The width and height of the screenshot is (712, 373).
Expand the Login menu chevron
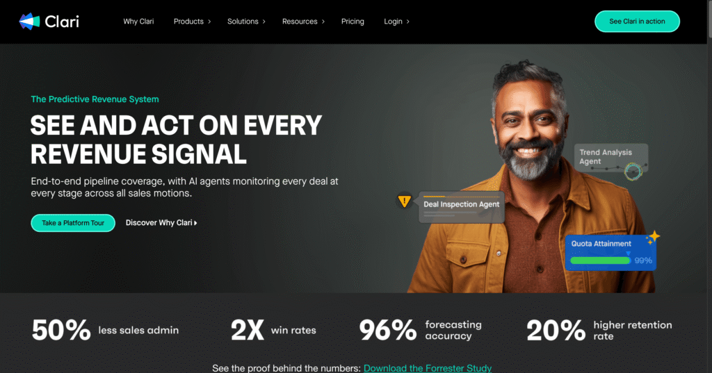click(407, 22)
